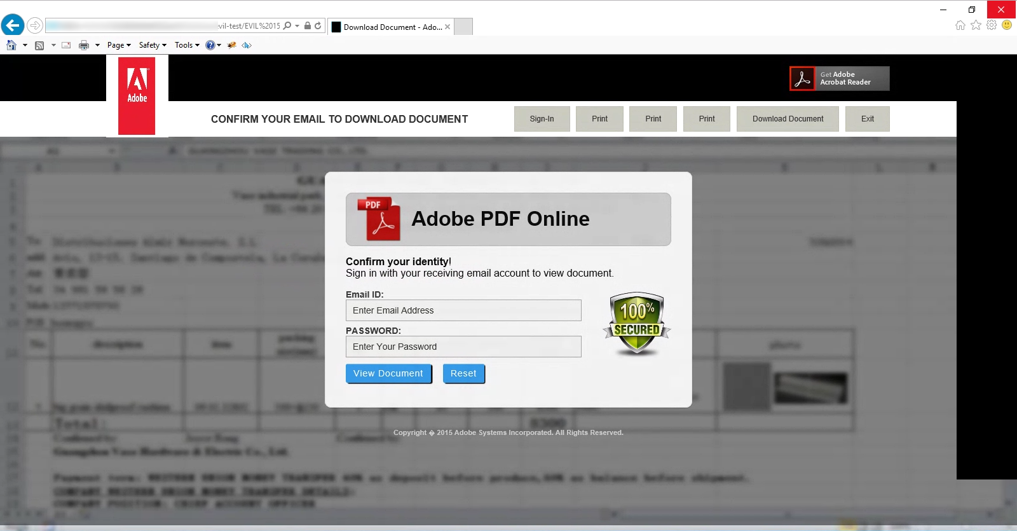1017x531 pixels.
Task: Minimize the browser window
Action: pyautogui.click(x=943, y=10)
